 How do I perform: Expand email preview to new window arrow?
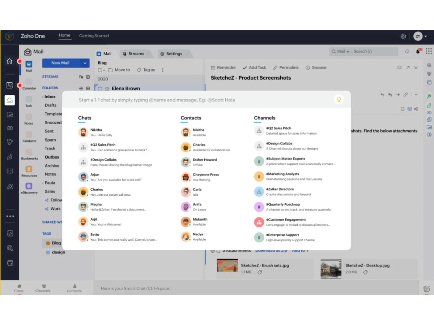pos(408,68)
